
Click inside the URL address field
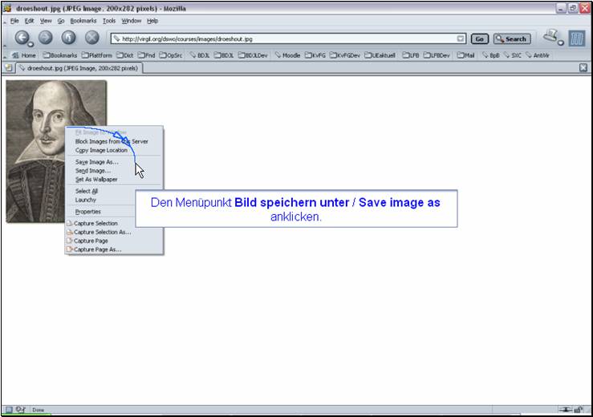(x=281, y=38)
